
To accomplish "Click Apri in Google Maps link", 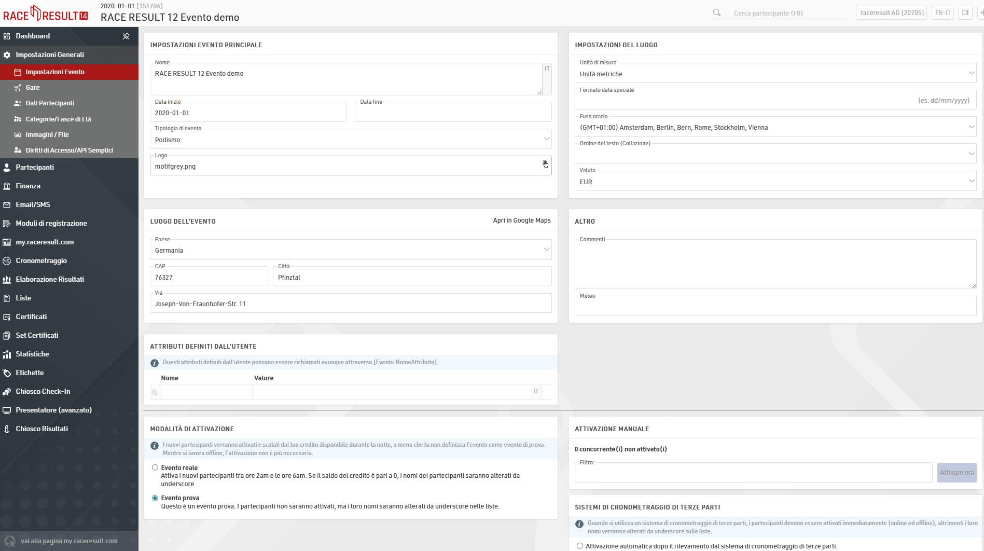I will 521,221.
